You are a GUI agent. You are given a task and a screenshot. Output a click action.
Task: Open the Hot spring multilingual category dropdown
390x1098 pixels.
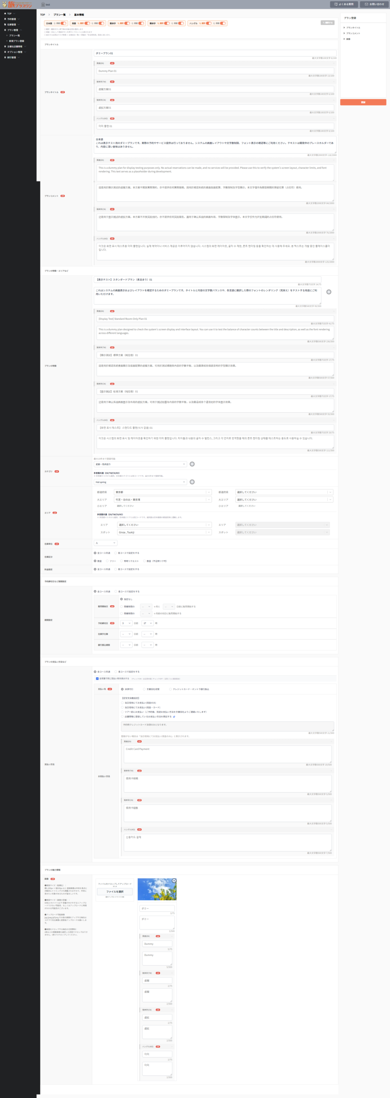140,482
